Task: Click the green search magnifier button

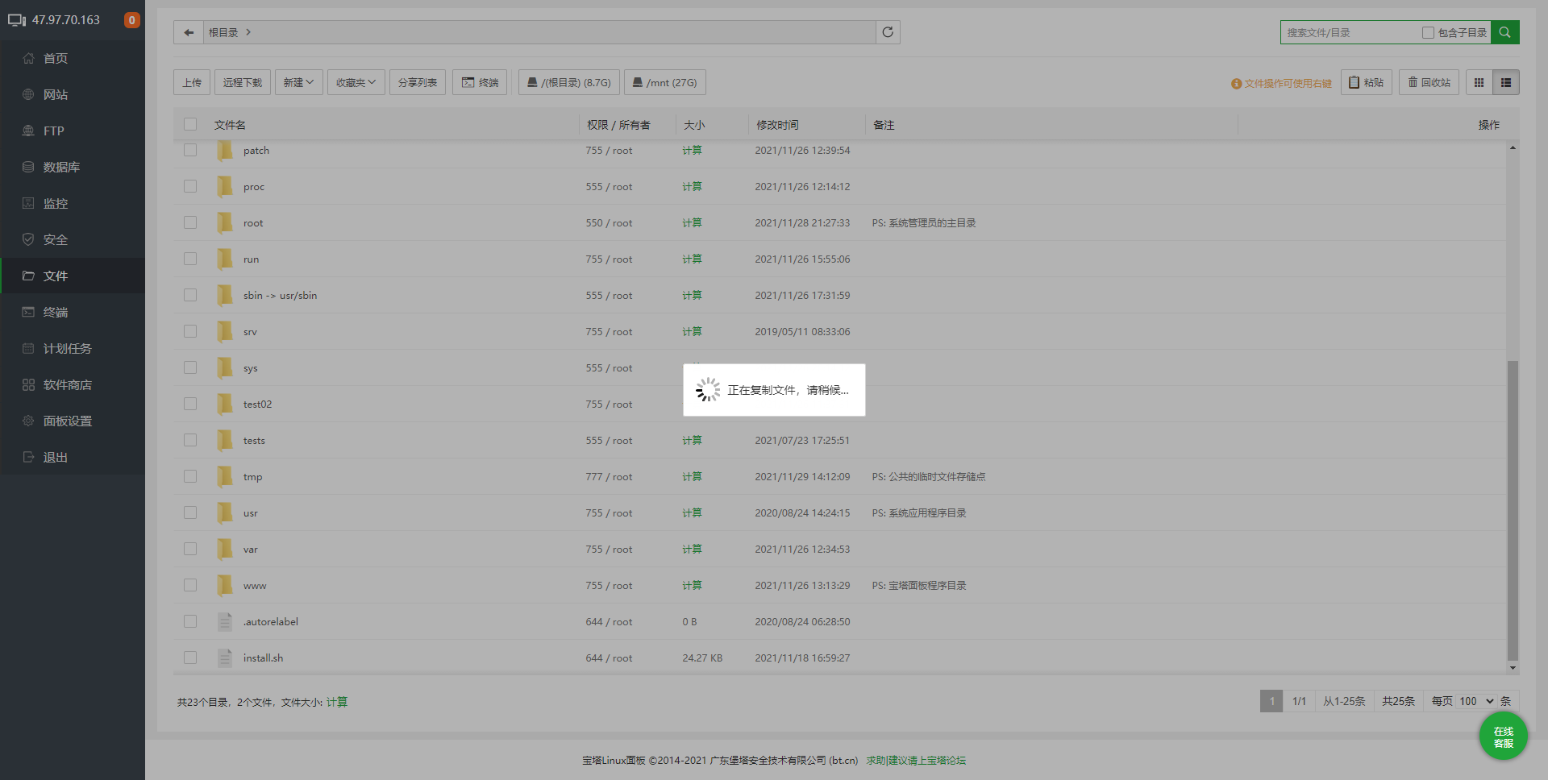Action: click(x=1504, y=32)
